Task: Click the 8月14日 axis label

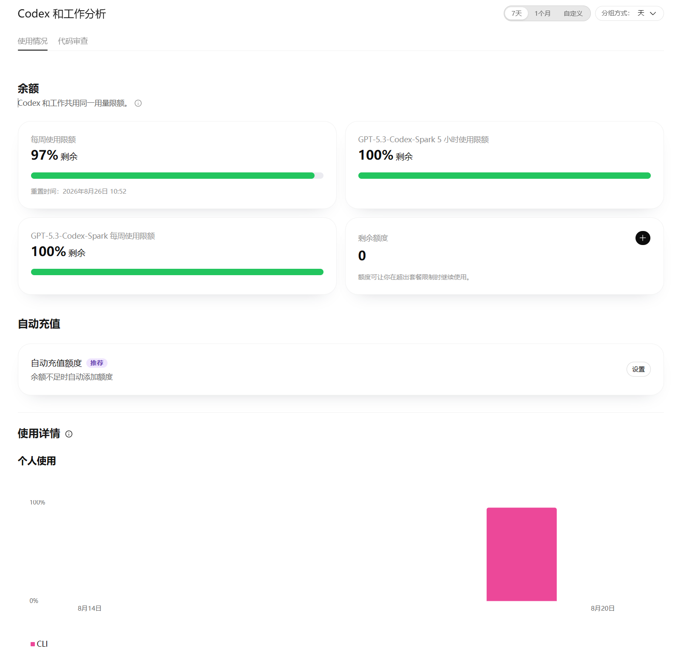Action: (x=90, y=608)
